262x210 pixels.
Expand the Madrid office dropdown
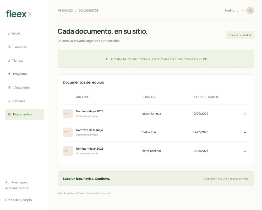tap(232, 10)
